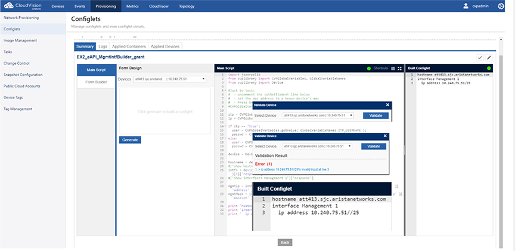Click hostname line in the Built Configlet panel
This screenshot has width=515, height=251.
(x=453, y=75)
